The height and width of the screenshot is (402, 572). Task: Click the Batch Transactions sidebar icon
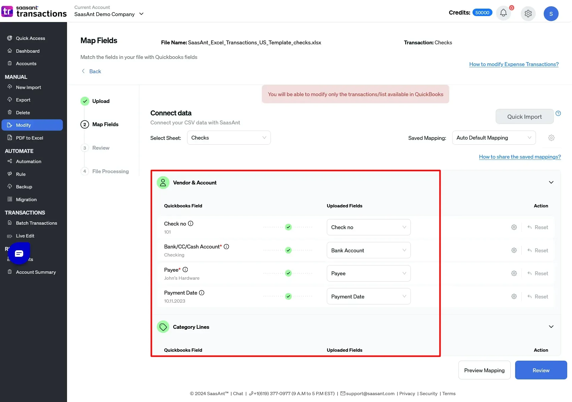(10, 223)
